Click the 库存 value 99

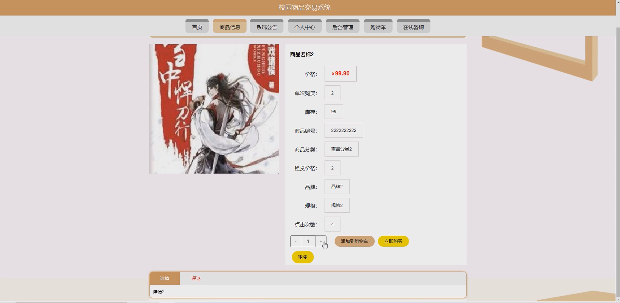pyautogui.click(x=334, y=112)
